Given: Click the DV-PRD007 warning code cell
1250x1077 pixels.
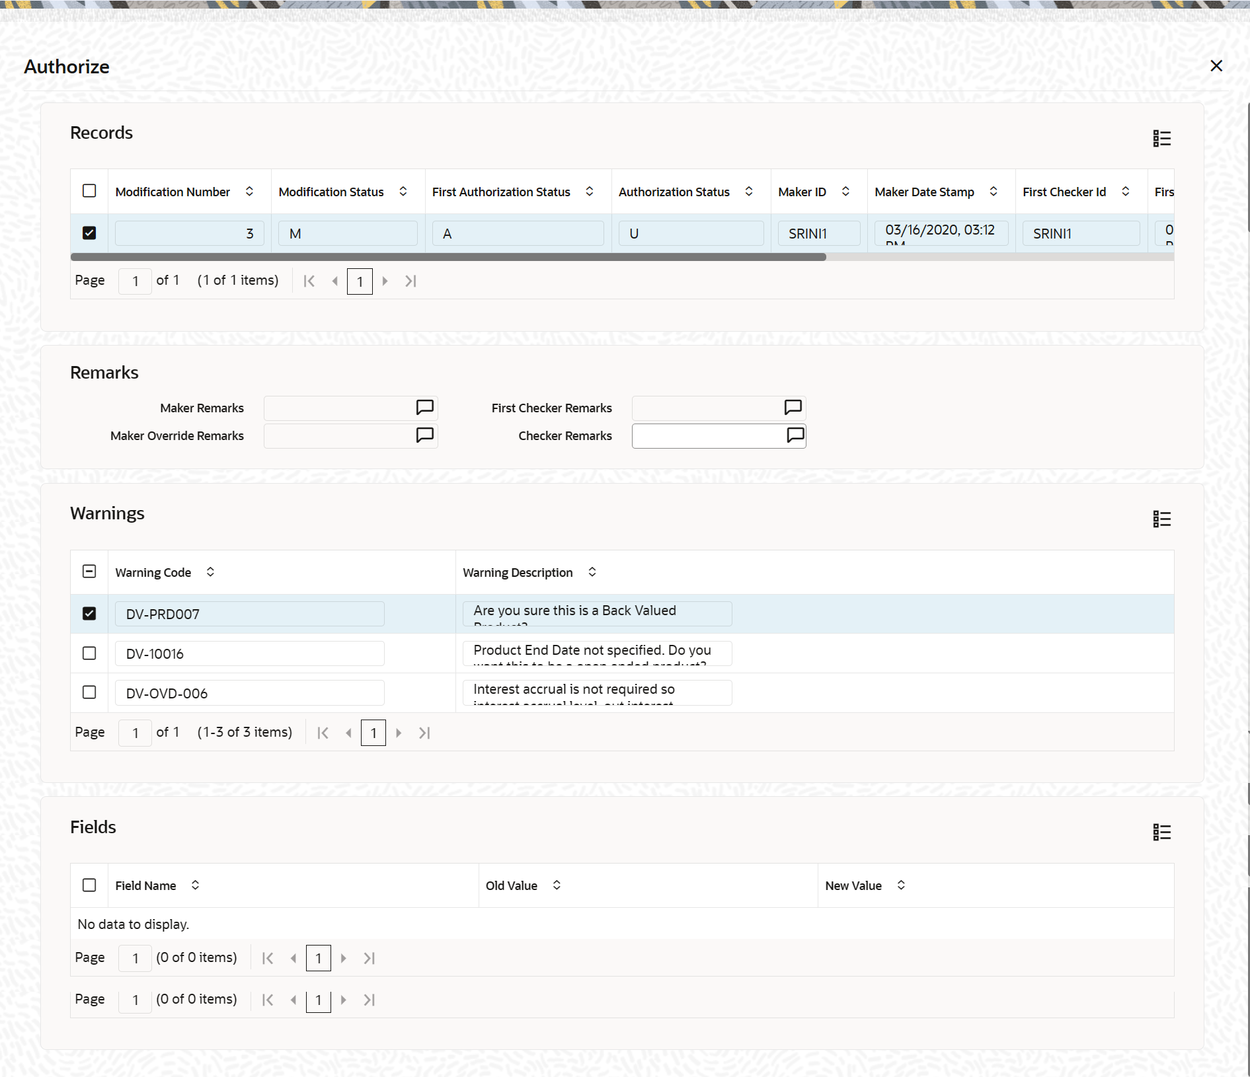Looking at the screenshot, I should (x=250, y=614).
